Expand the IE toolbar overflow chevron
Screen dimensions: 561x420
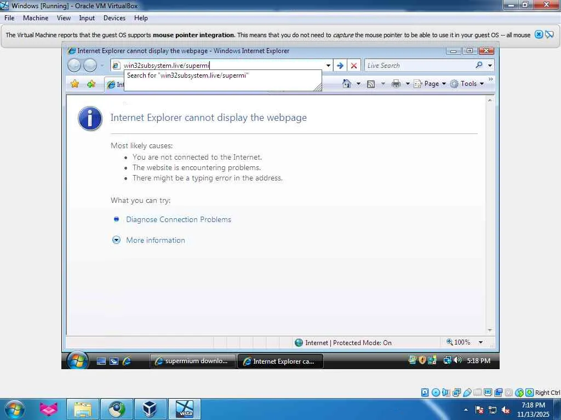(490, 79)
